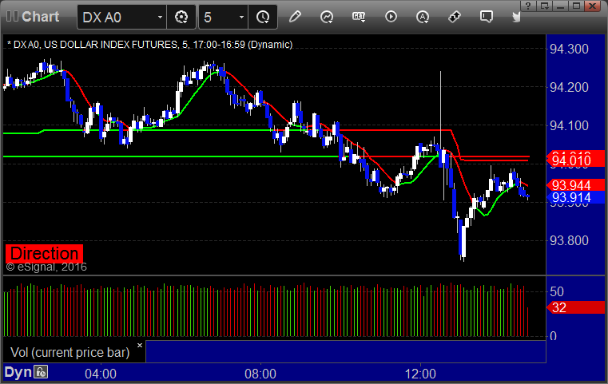
Task: Click the Chart window title label
Action: click(x=40, y=17)
